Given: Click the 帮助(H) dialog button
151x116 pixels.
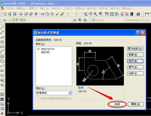Looking at the screenshot, I should coord(136,104).
